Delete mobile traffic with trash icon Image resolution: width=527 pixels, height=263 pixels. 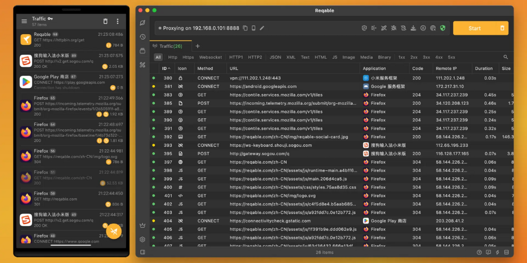105,22
